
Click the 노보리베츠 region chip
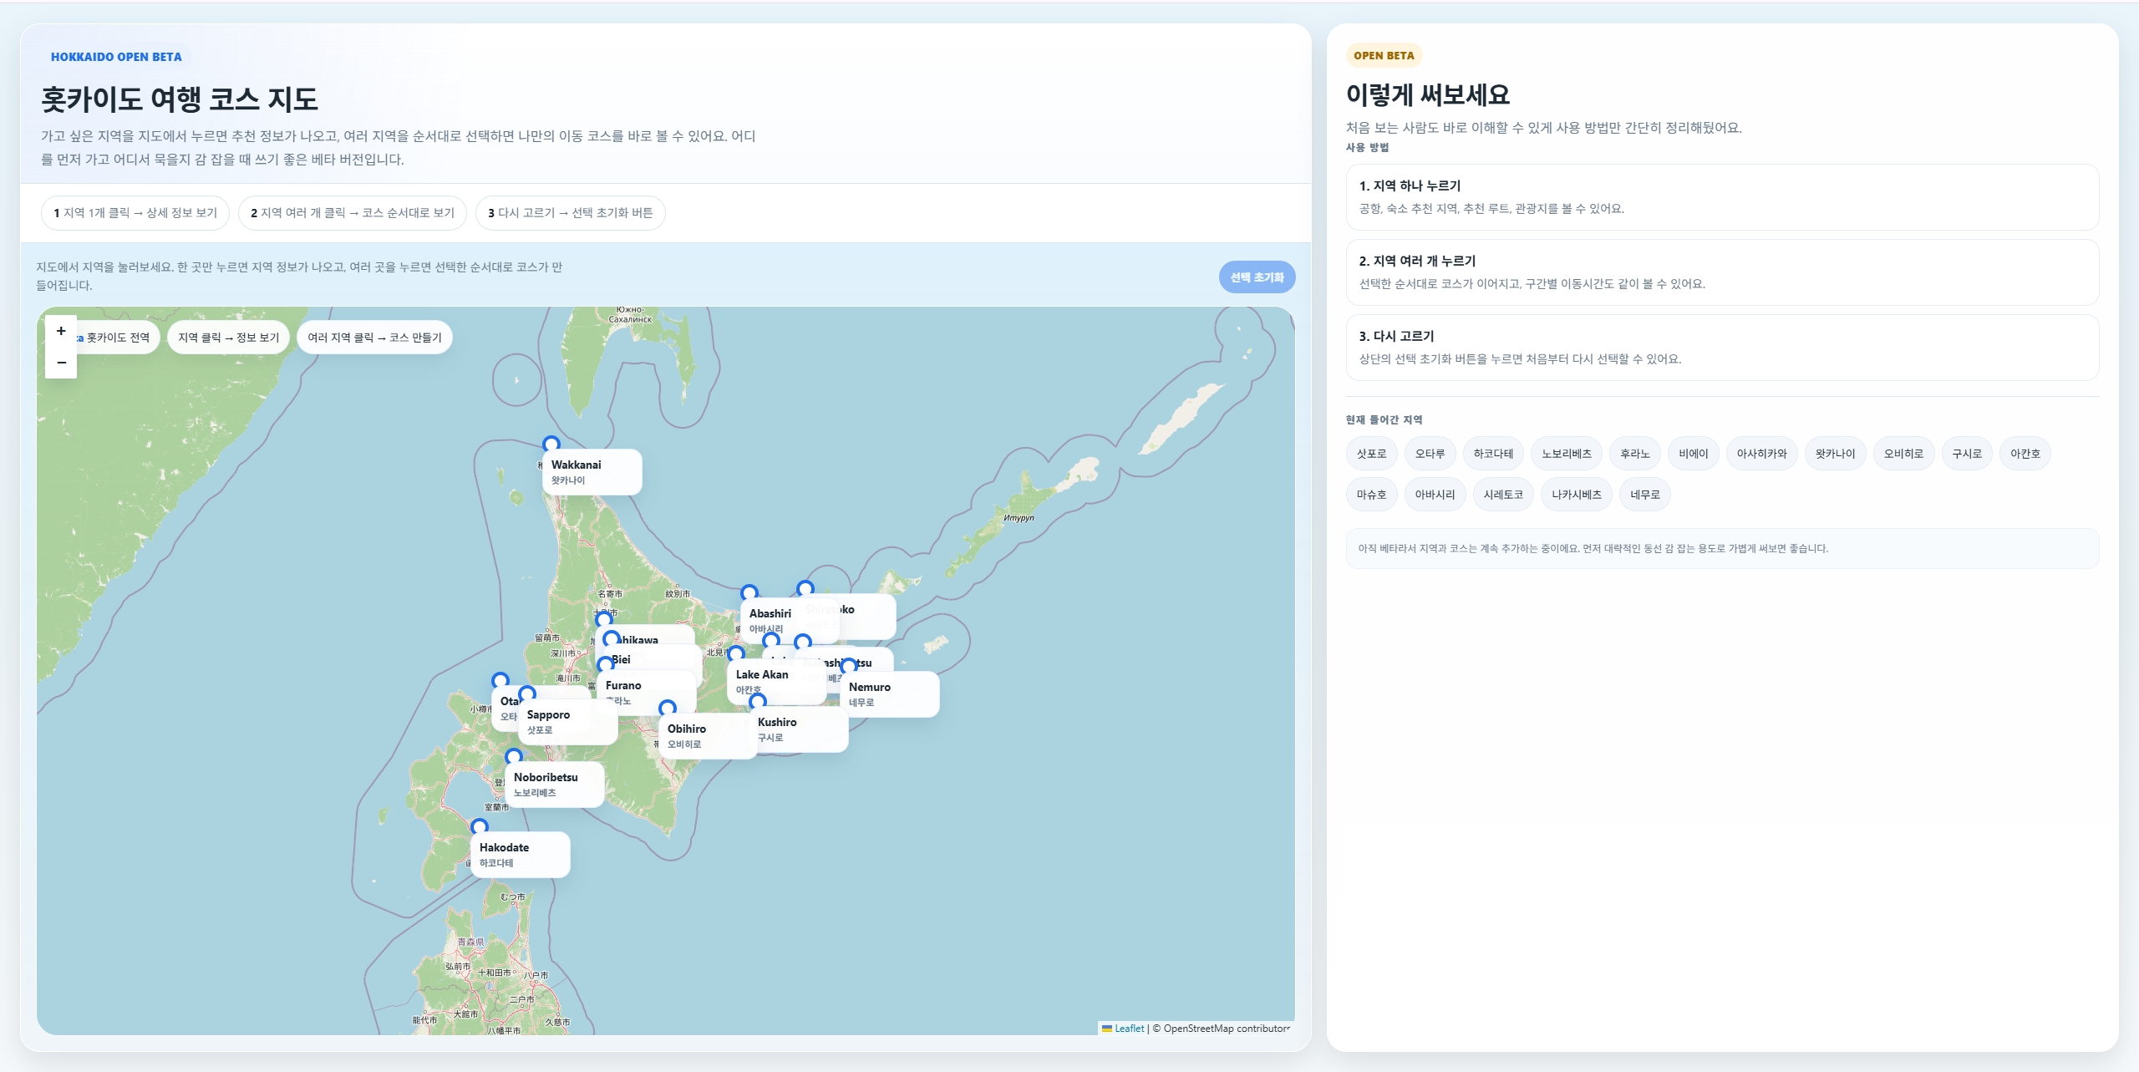pos(1567,454)
